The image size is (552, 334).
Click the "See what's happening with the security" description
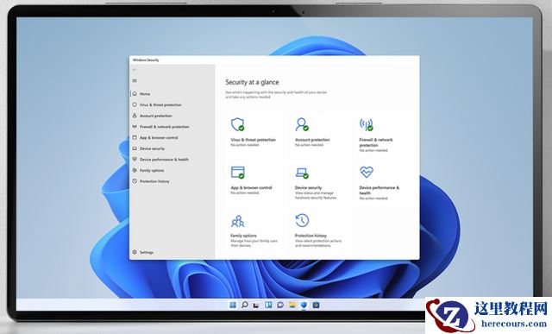coord(276,94)
